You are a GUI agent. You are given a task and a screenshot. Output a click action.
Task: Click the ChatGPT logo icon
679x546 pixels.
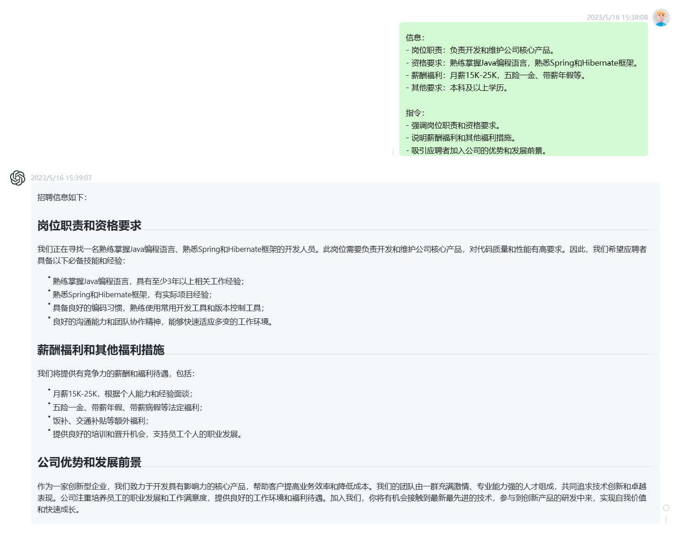17,178
